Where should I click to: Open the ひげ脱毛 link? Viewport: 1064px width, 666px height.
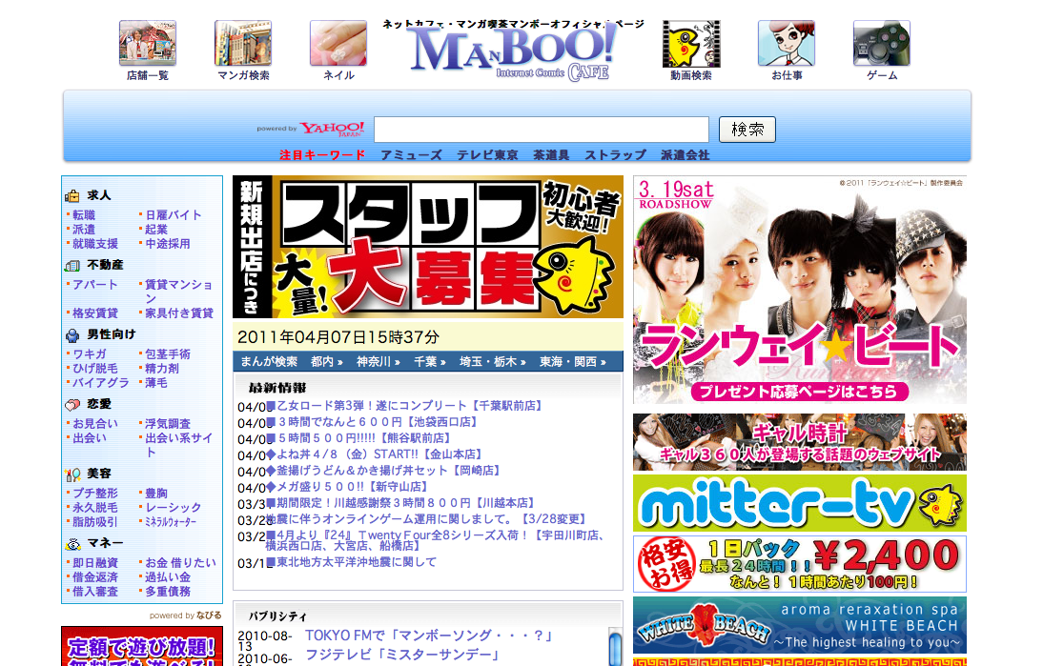(95, 369)
